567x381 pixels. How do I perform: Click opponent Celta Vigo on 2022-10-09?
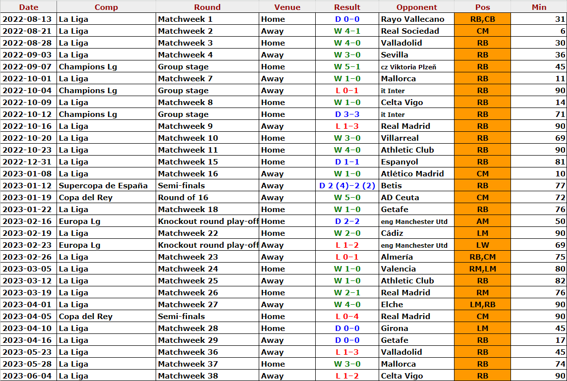(x=416, y=102)
